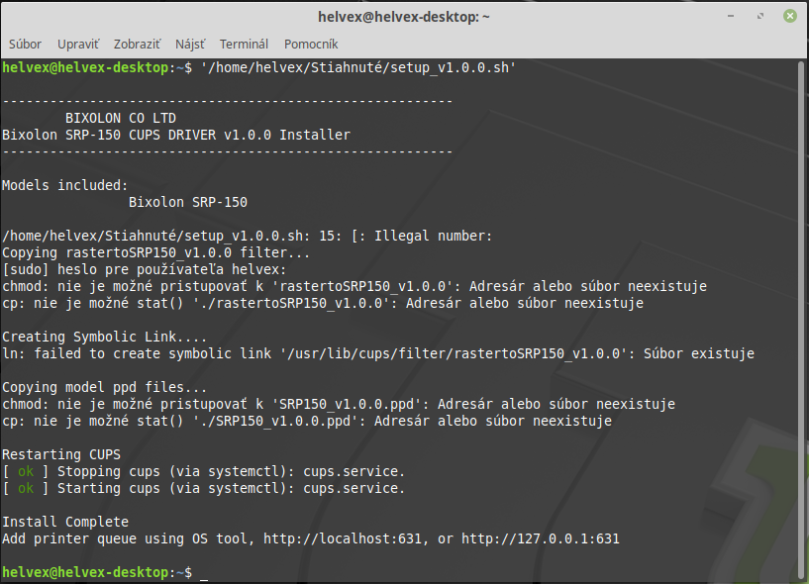Click the Models included: line

65,185
